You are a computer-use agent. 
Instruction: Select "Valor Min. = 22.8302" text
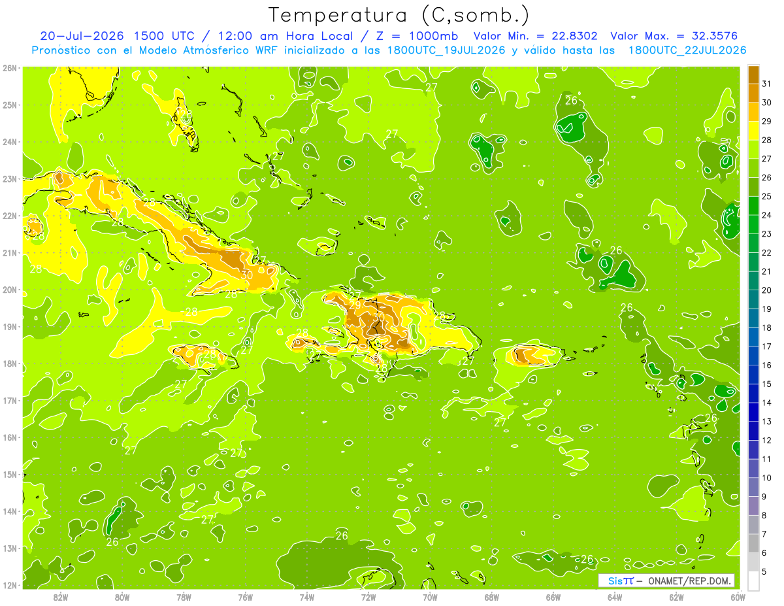tap(535, 36)
